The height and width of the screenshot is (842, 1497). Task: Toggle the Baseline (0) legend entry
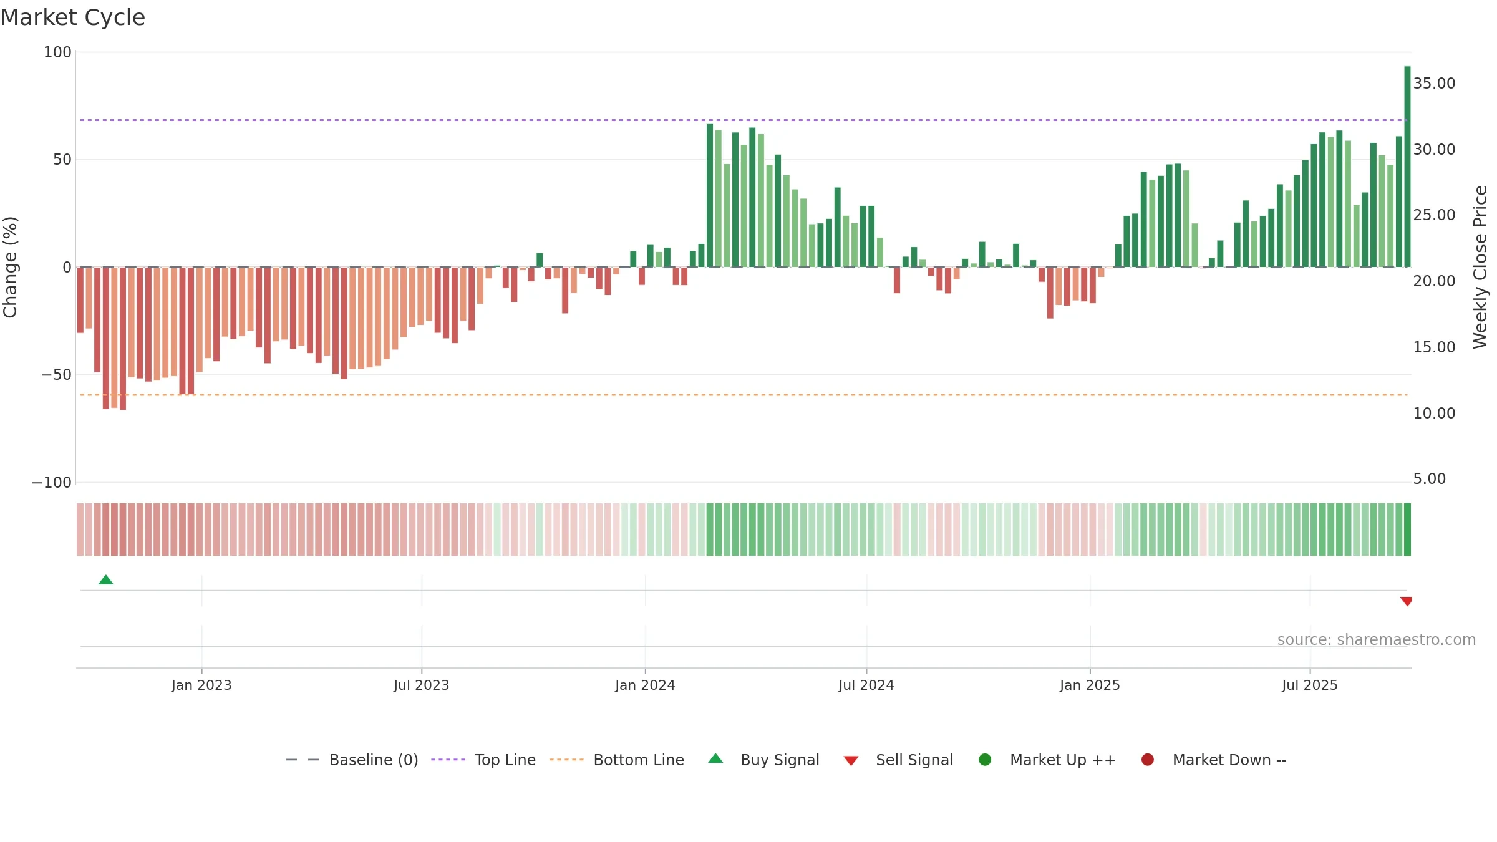coord(352,760)
